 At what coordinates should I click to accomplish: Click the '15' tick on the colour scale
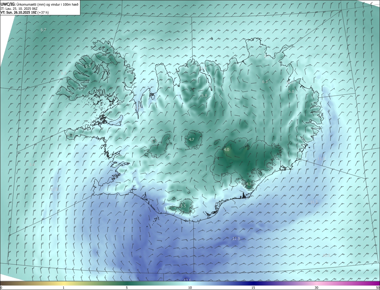pyautogui.click(x=253, y=288)
